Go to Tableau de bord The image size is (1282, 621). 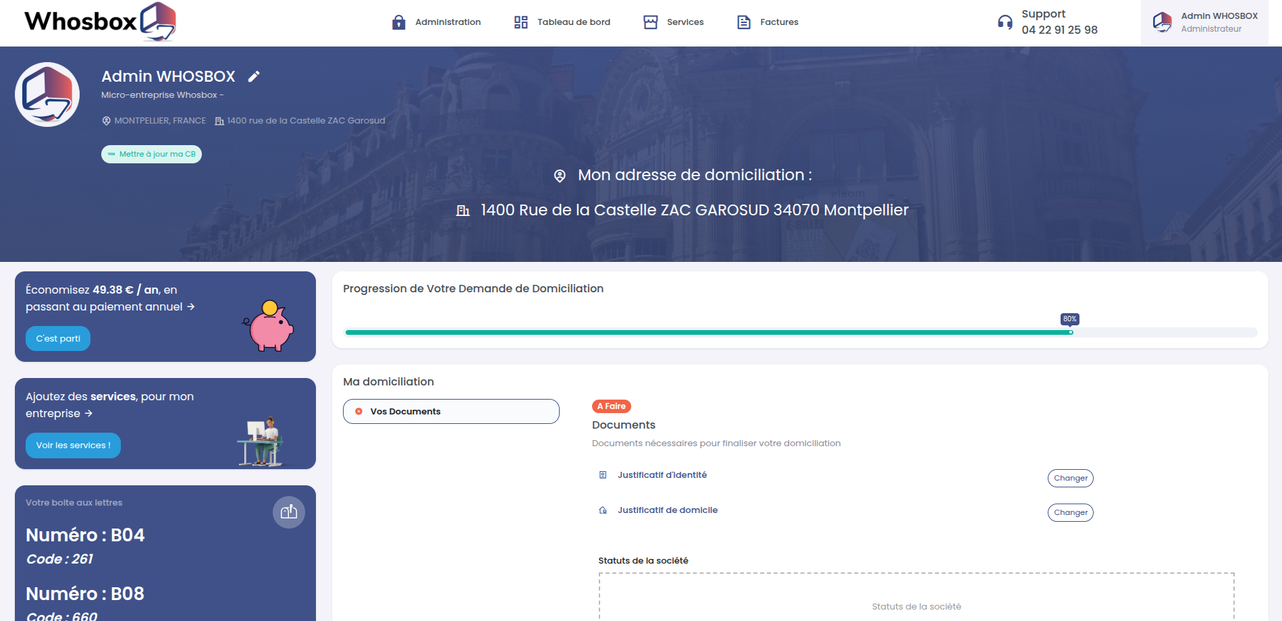click(x=562, y=22)
